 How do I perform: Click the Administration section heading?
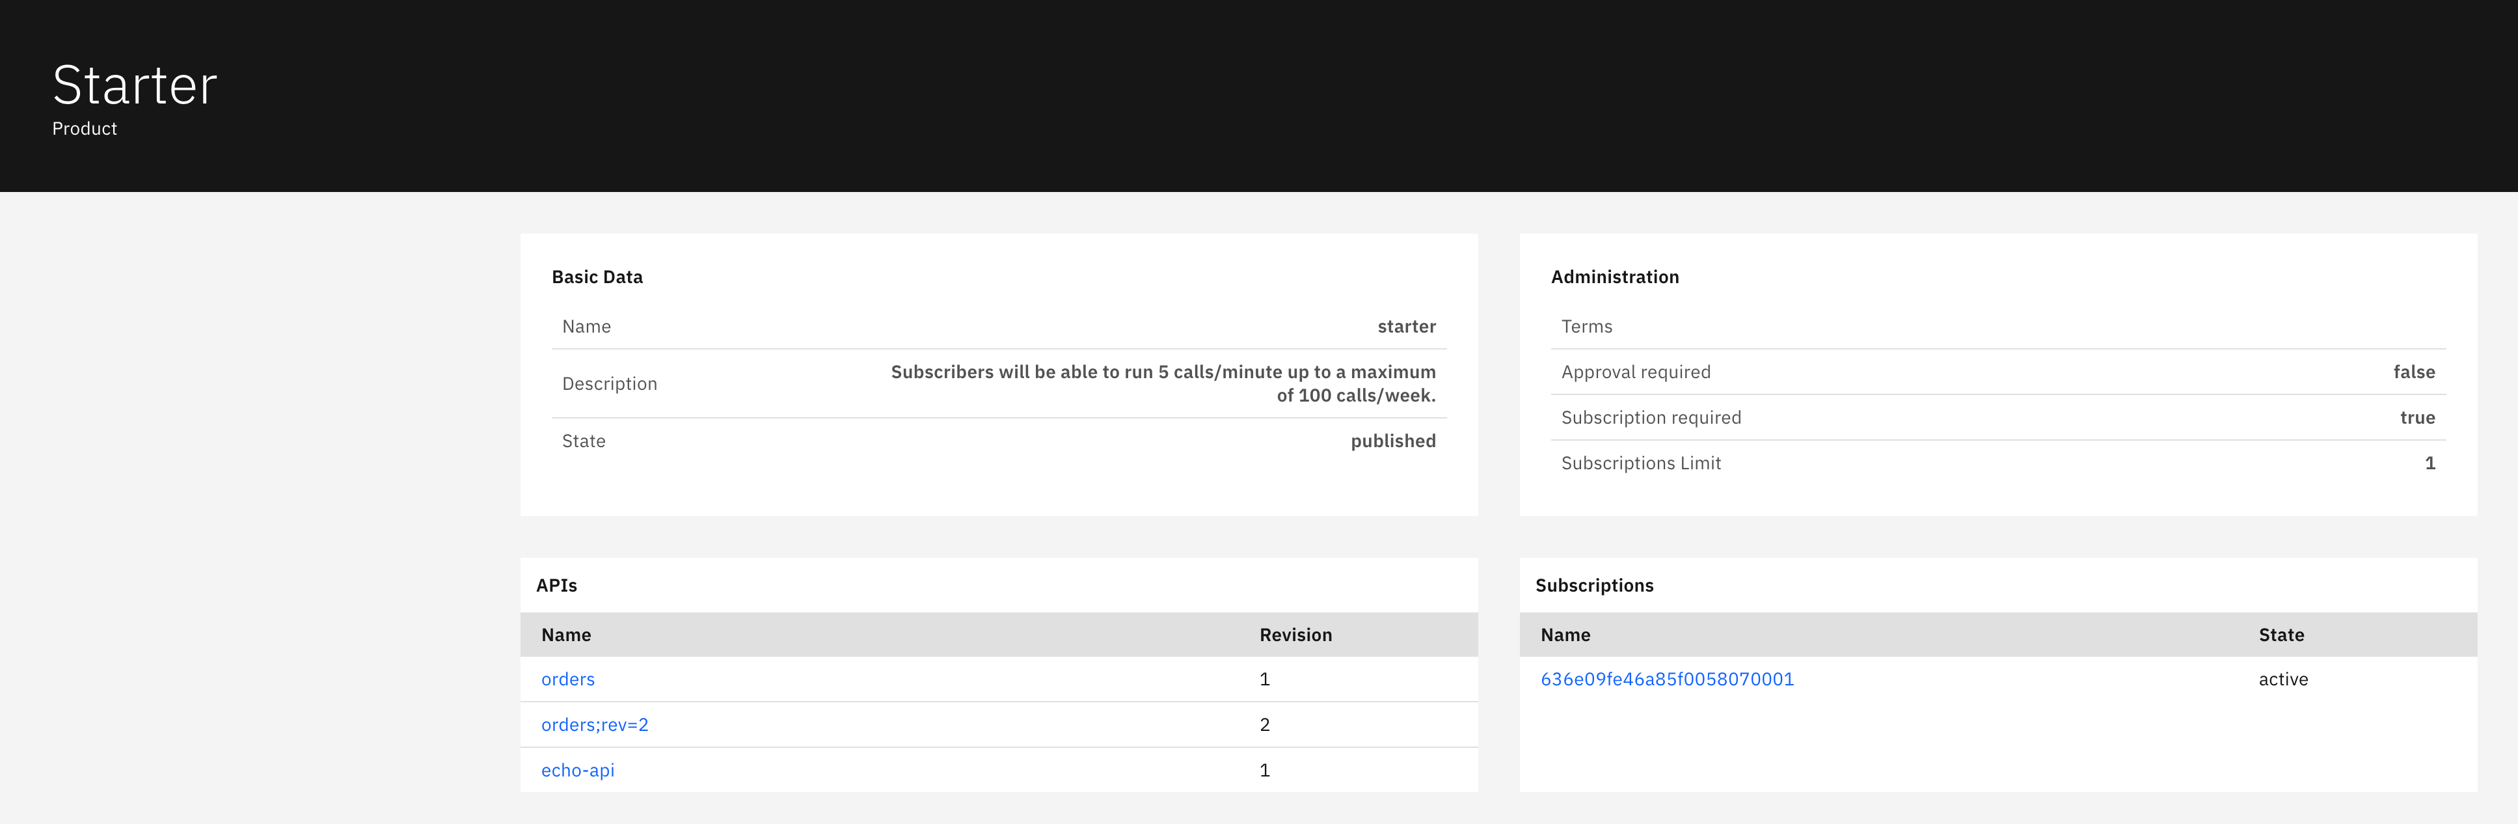[x=1614, y=278]
